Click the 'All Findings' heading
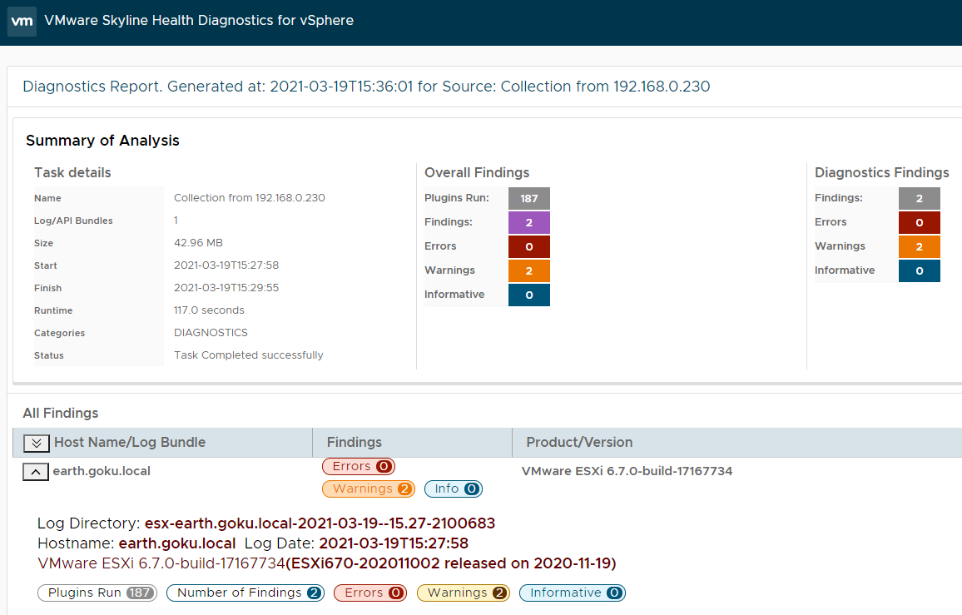The width and height of the screenshot is (962, 615). coord(60,413)
